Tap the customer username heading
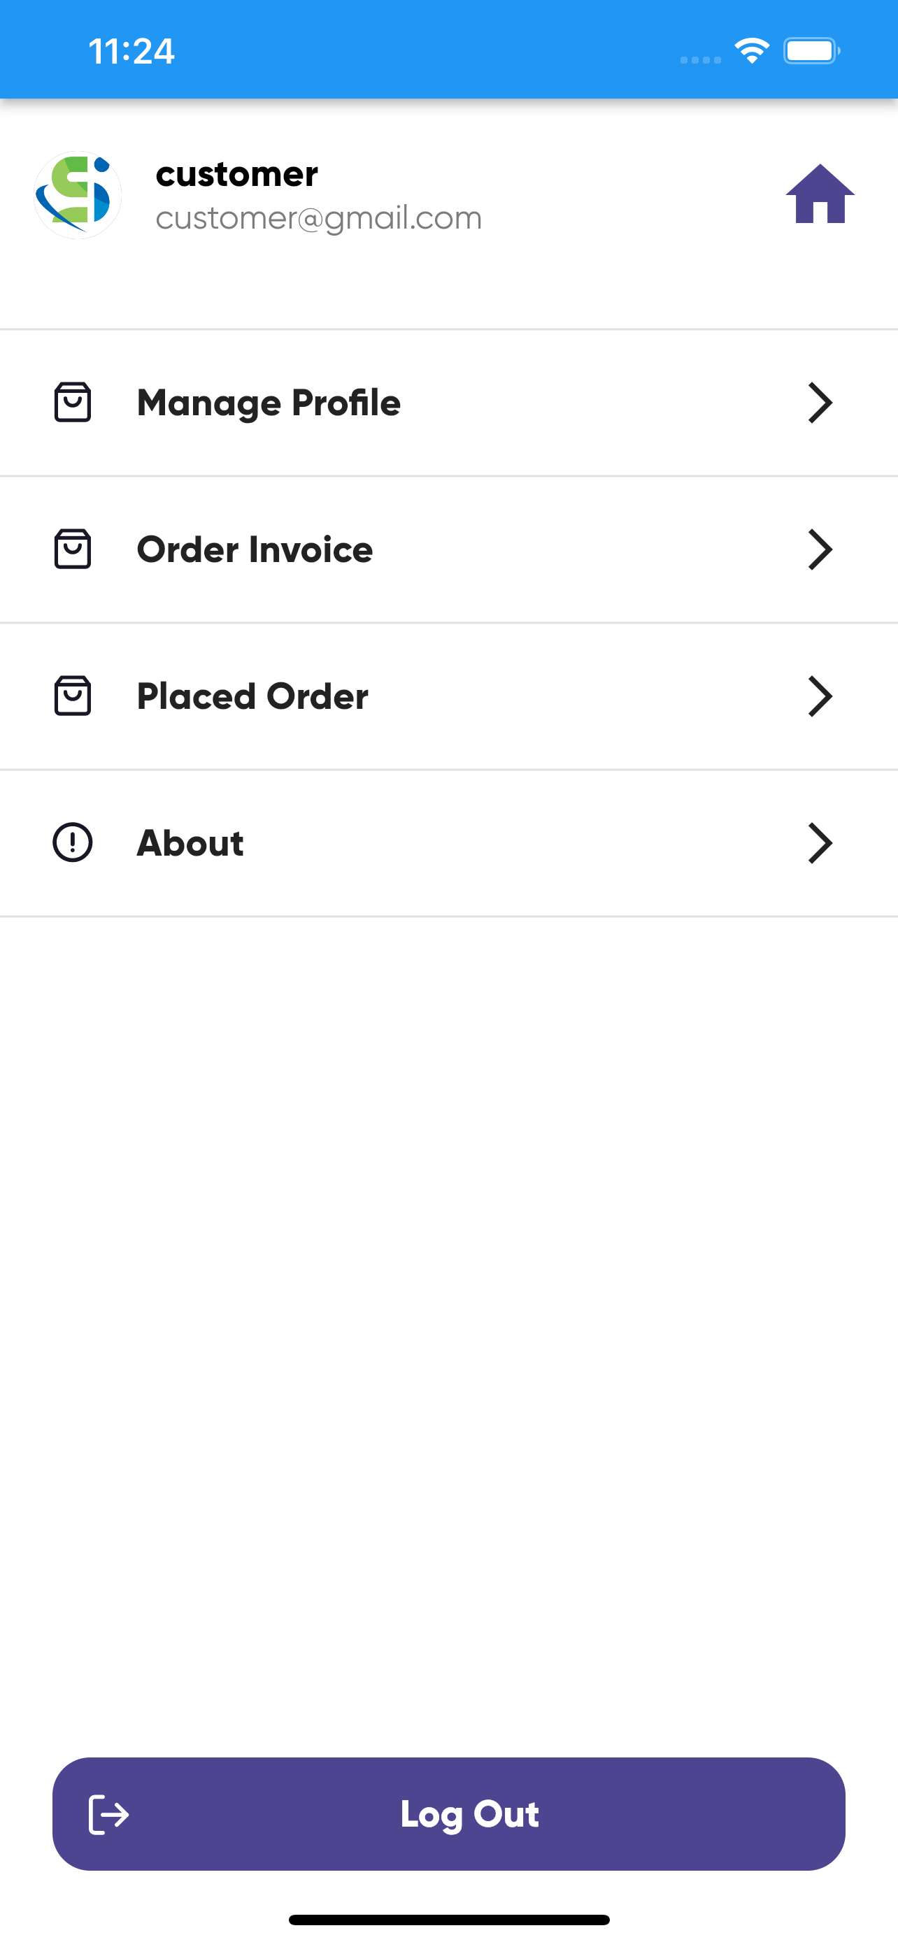Screen dimensions: 898x1942 tap(237, 174)
